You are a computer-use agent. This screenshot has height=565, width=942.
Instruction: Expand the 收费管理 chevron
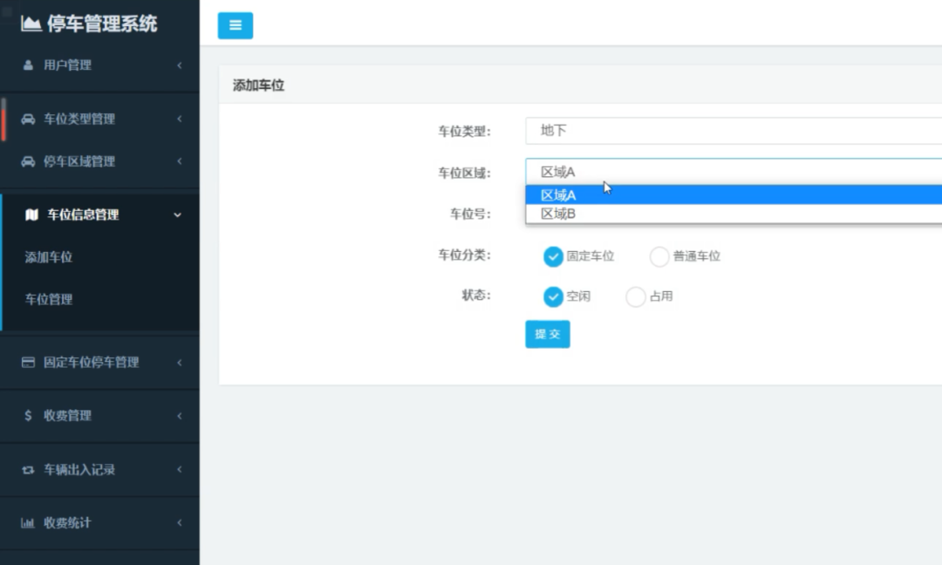[179, 416]
